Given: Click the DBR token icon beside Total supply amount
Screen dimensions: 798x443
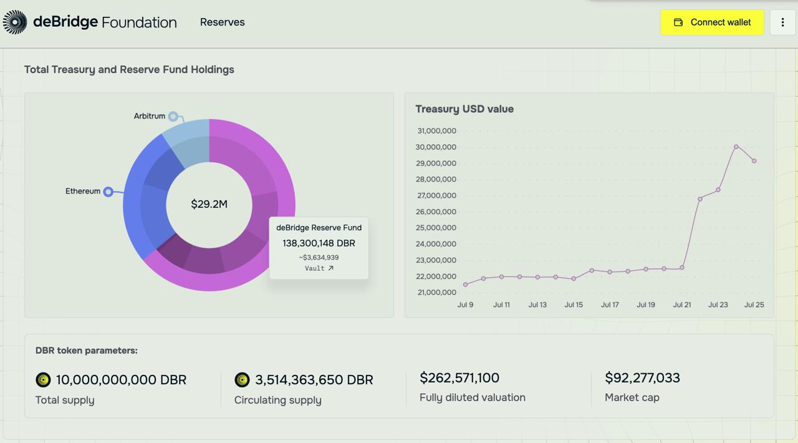Looking at the screenshot, I should pos(43,379).
